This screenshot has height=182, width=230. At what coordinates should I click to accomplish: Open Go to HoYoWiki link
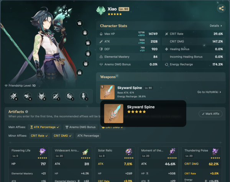209,92
